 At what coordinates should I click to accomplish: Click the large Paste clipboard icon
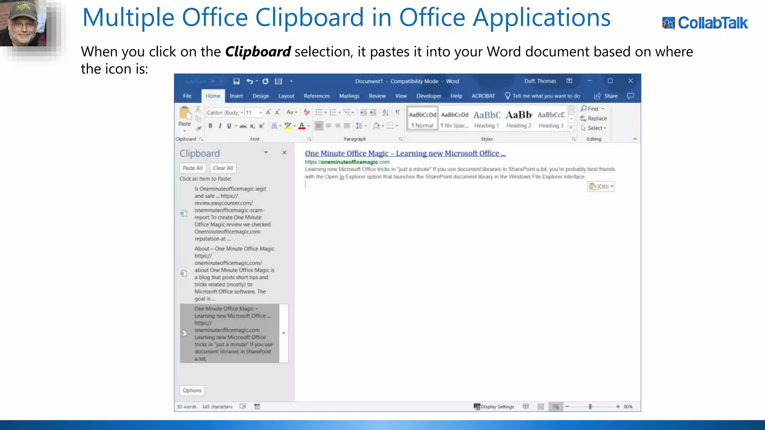tap(185, 113)
